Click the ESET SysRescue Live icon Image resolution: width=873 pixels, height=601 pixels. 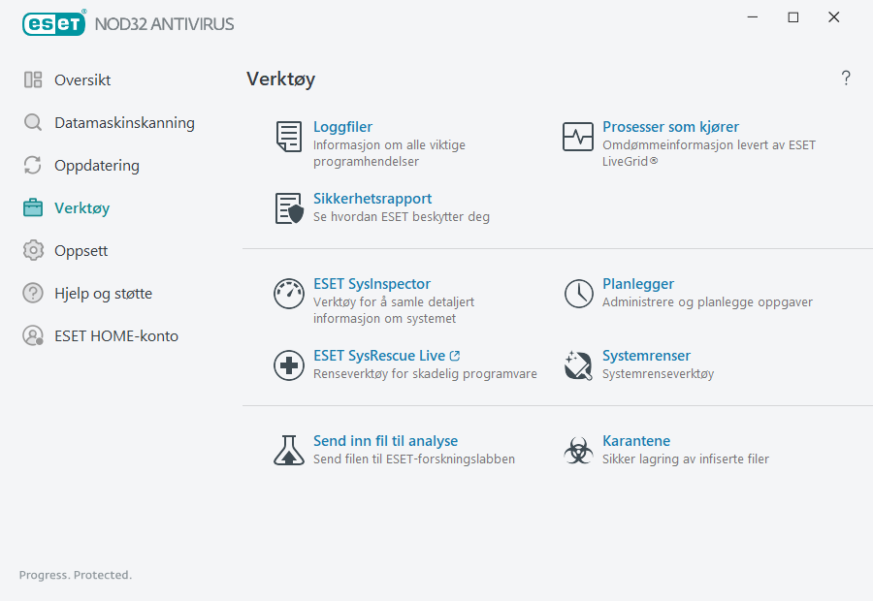pos(288,365)
